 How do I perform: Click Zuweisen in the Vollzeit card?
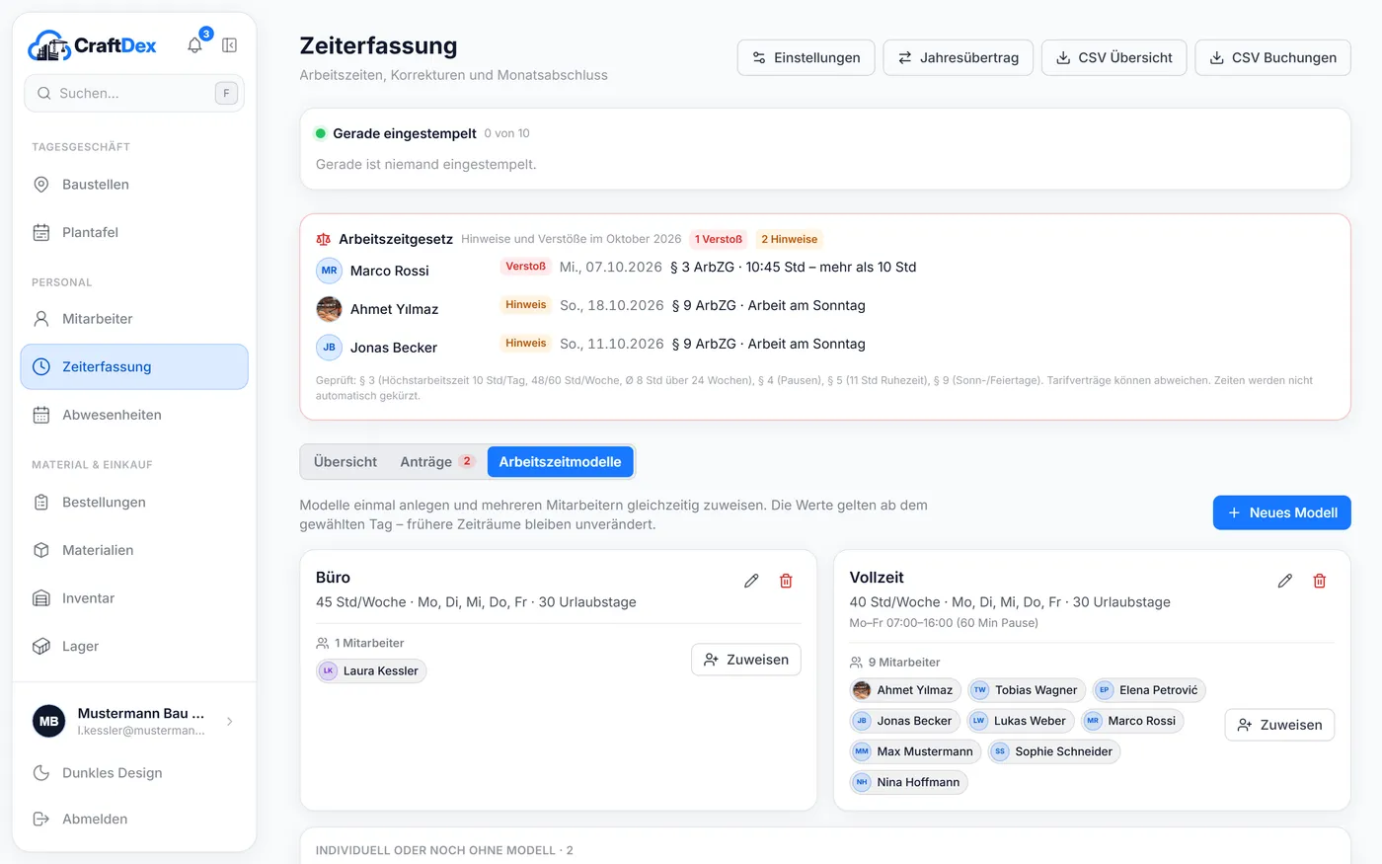(1279, 725)
